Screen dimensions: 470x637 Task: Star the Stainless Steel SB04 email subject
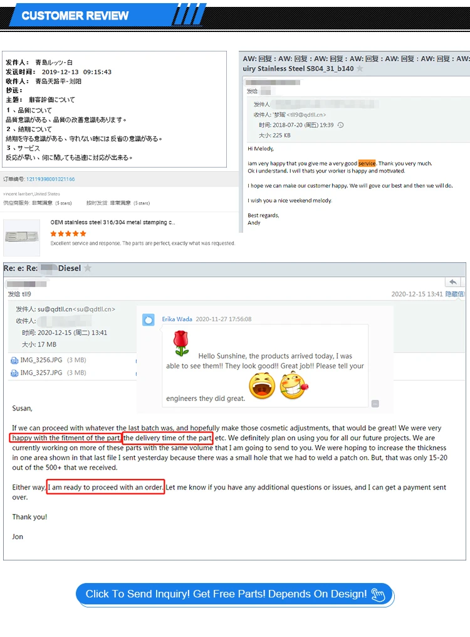(359, 68)
